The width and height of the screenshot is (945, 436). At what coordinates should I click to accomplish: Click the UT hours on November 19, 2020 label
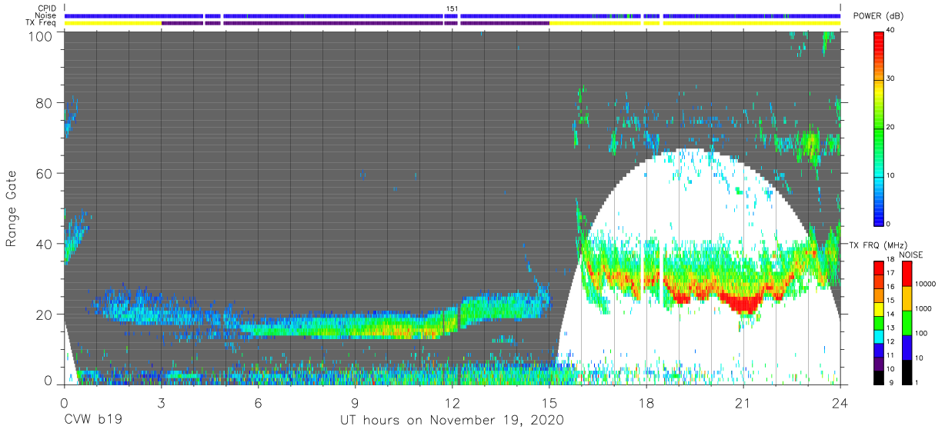coord(452,421)
